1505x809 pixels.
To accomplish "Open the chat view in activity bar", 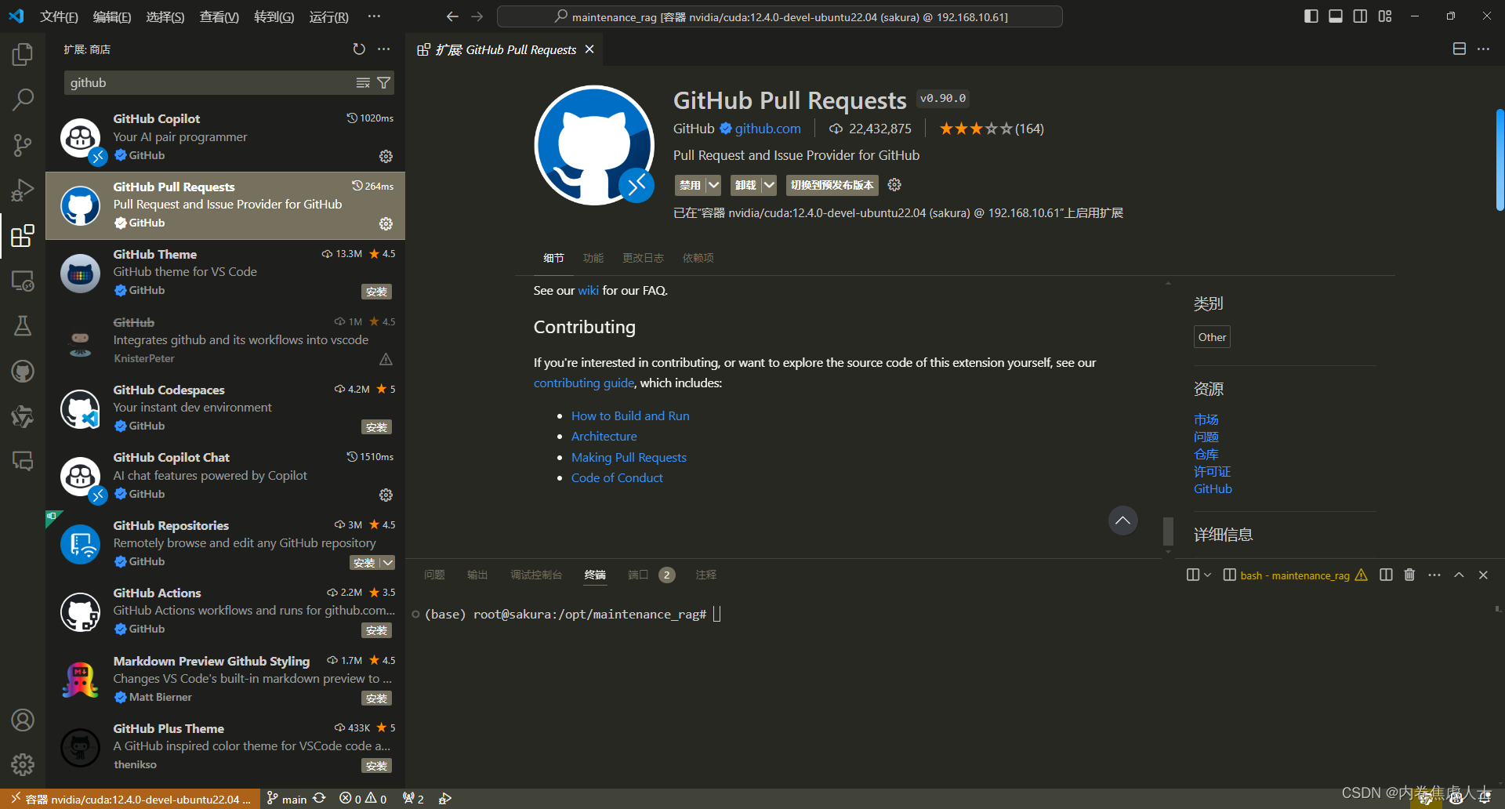I will tap(23, 461).
